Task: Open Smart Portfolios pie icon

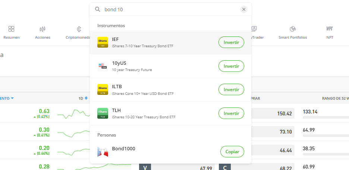Action: tap(293, 29)
